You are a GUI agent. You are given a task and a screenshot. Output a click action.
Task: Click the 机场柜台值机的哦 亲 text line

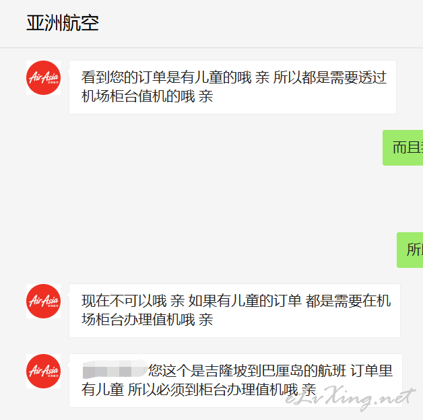[147, 96]
